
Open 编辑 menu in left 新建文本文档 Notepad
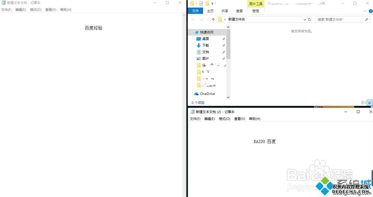(x=21, y=10)
